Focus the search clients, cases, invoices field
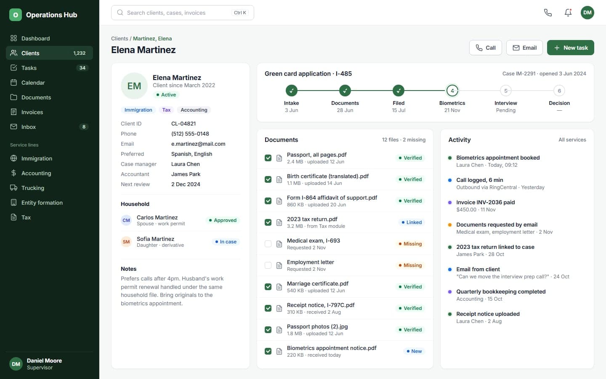606x379 pixels. [x=183, y=13]
